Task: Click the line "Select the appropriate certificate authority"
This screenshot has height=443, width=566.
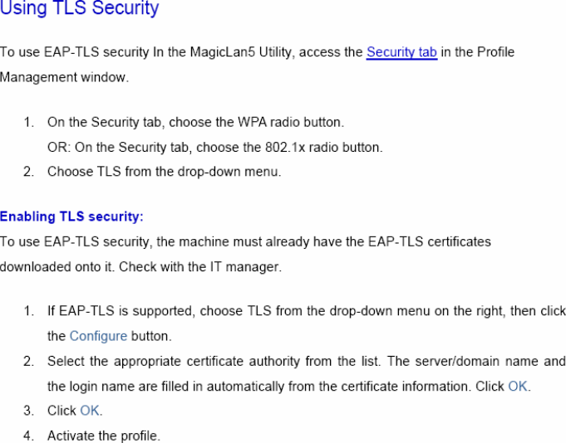Action: (306, 362)
